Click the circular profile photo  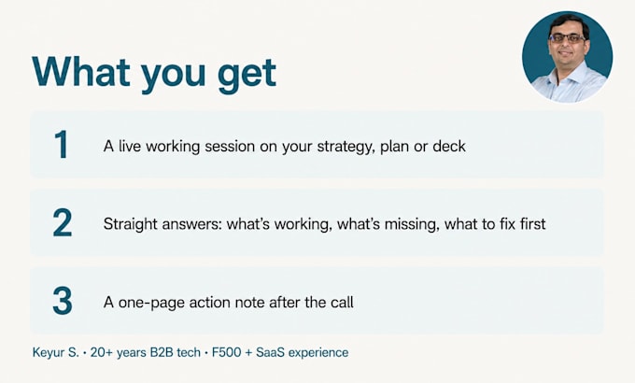tap(567, 57)
